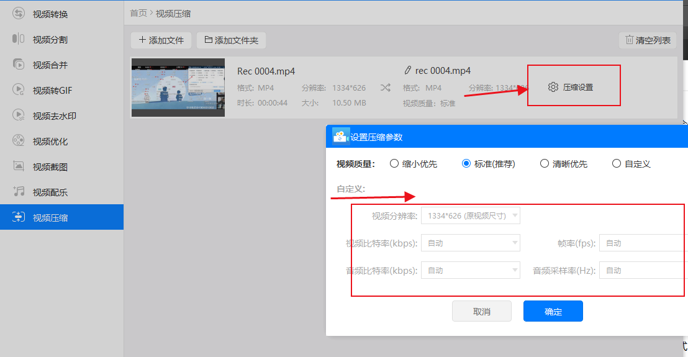Choose 清晰优先 video quality

click(x=544, y=163)
